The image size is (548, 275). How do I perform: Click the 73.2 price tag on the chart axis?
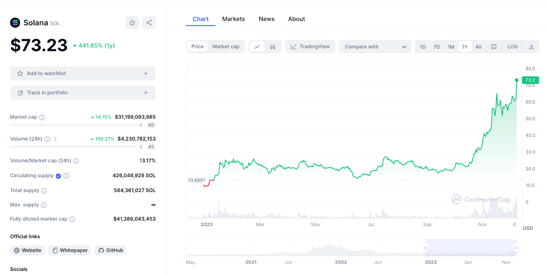[530, 80]
